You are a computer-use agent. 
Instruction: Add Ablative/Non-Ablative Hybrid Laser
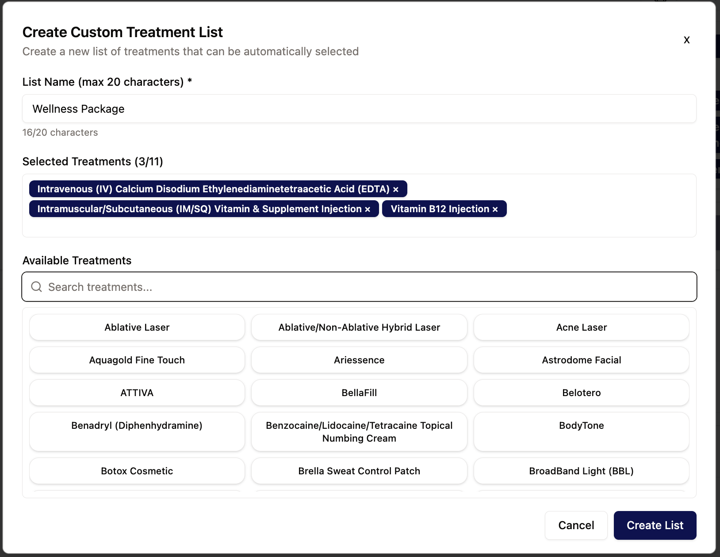pos(359,327)
